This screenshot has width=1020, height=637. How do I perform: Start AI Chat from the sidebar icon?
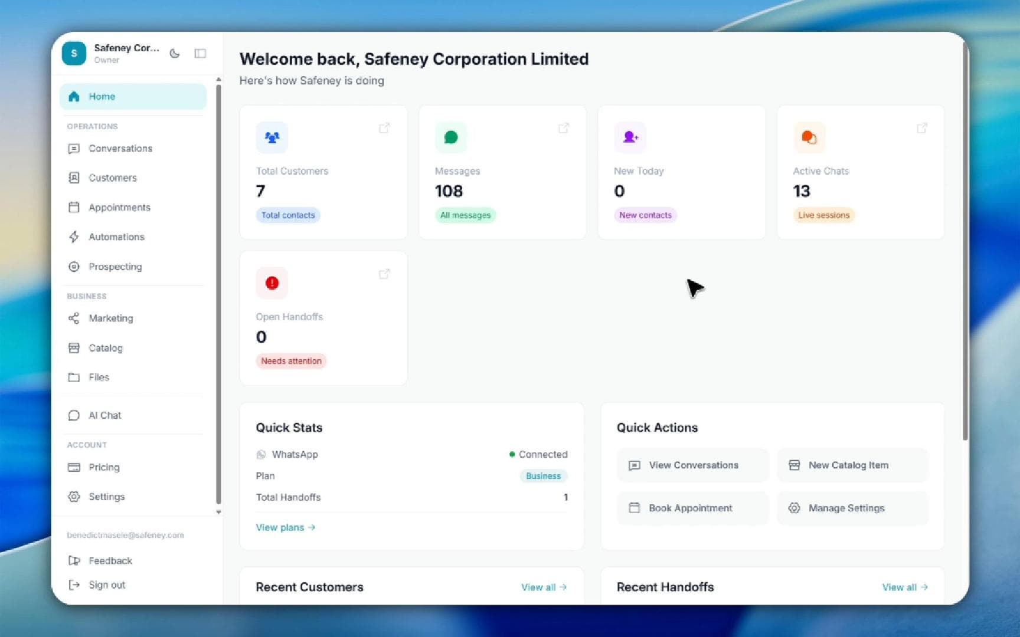click(74, 415)
